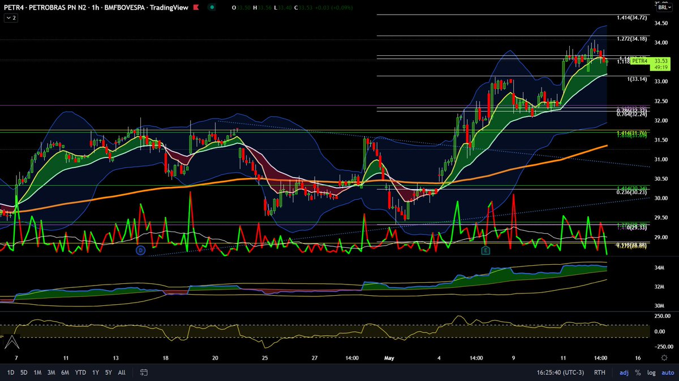679x381 pixels.
Task: Click the 1(33.14) Fibonacci level label
Action: point(637,79)
